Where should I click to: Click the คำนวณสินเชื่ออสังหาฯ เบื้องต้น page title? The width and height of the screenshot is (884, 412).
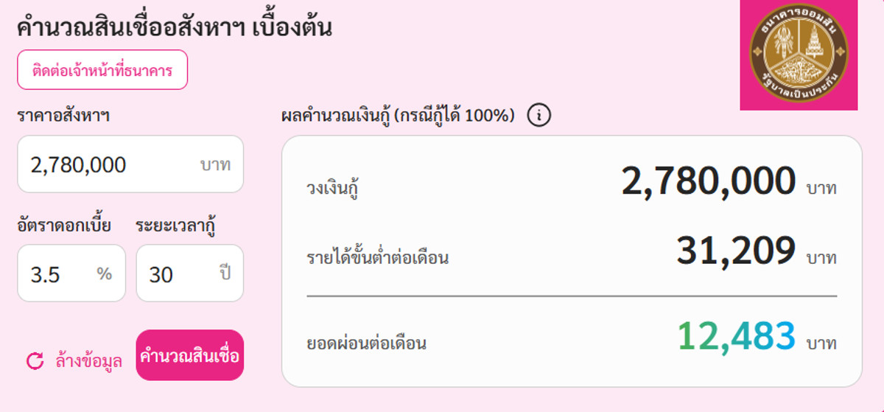[x=174, y=27]
